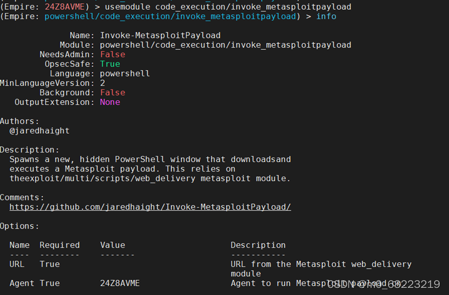This screenshot has width=449, height=295.
Task: Click the 'Required' column header
Action: [60, 245]
